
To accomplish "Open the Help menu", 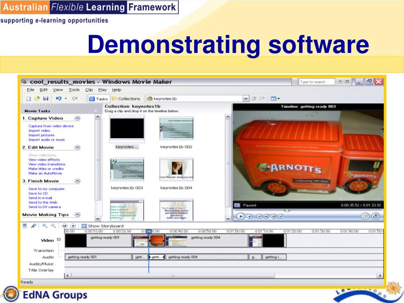I will [x=117, y=90].
